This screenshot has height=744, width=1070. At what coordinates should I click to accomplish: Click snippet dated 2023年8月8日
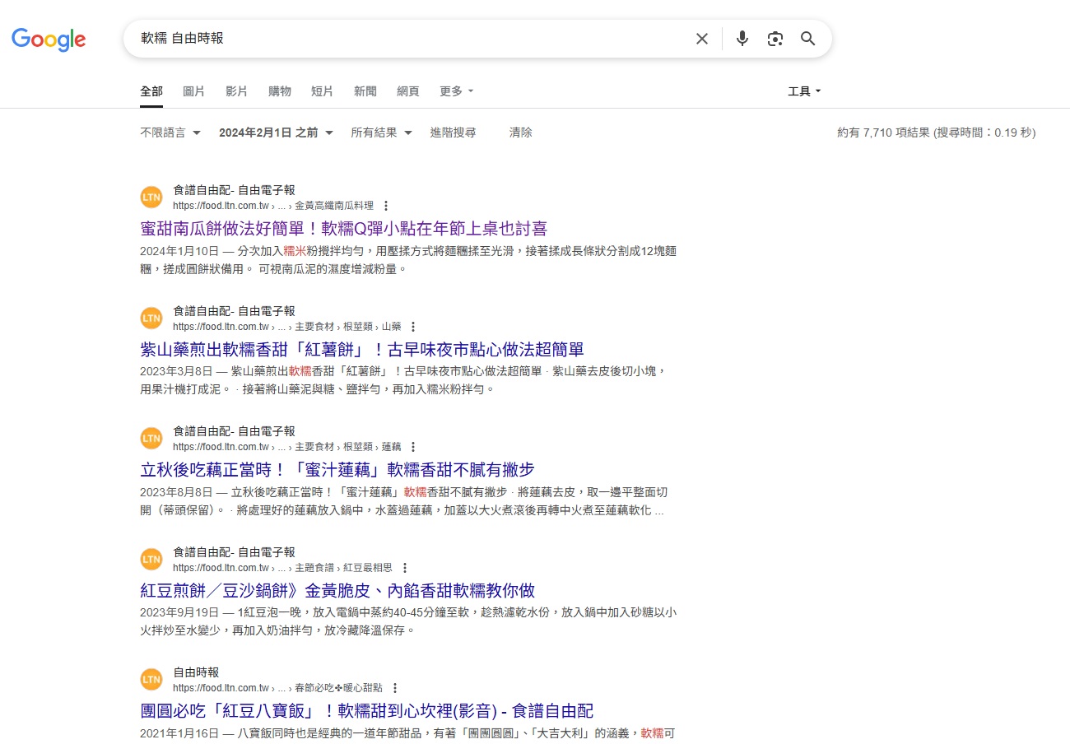pos(403,501)
